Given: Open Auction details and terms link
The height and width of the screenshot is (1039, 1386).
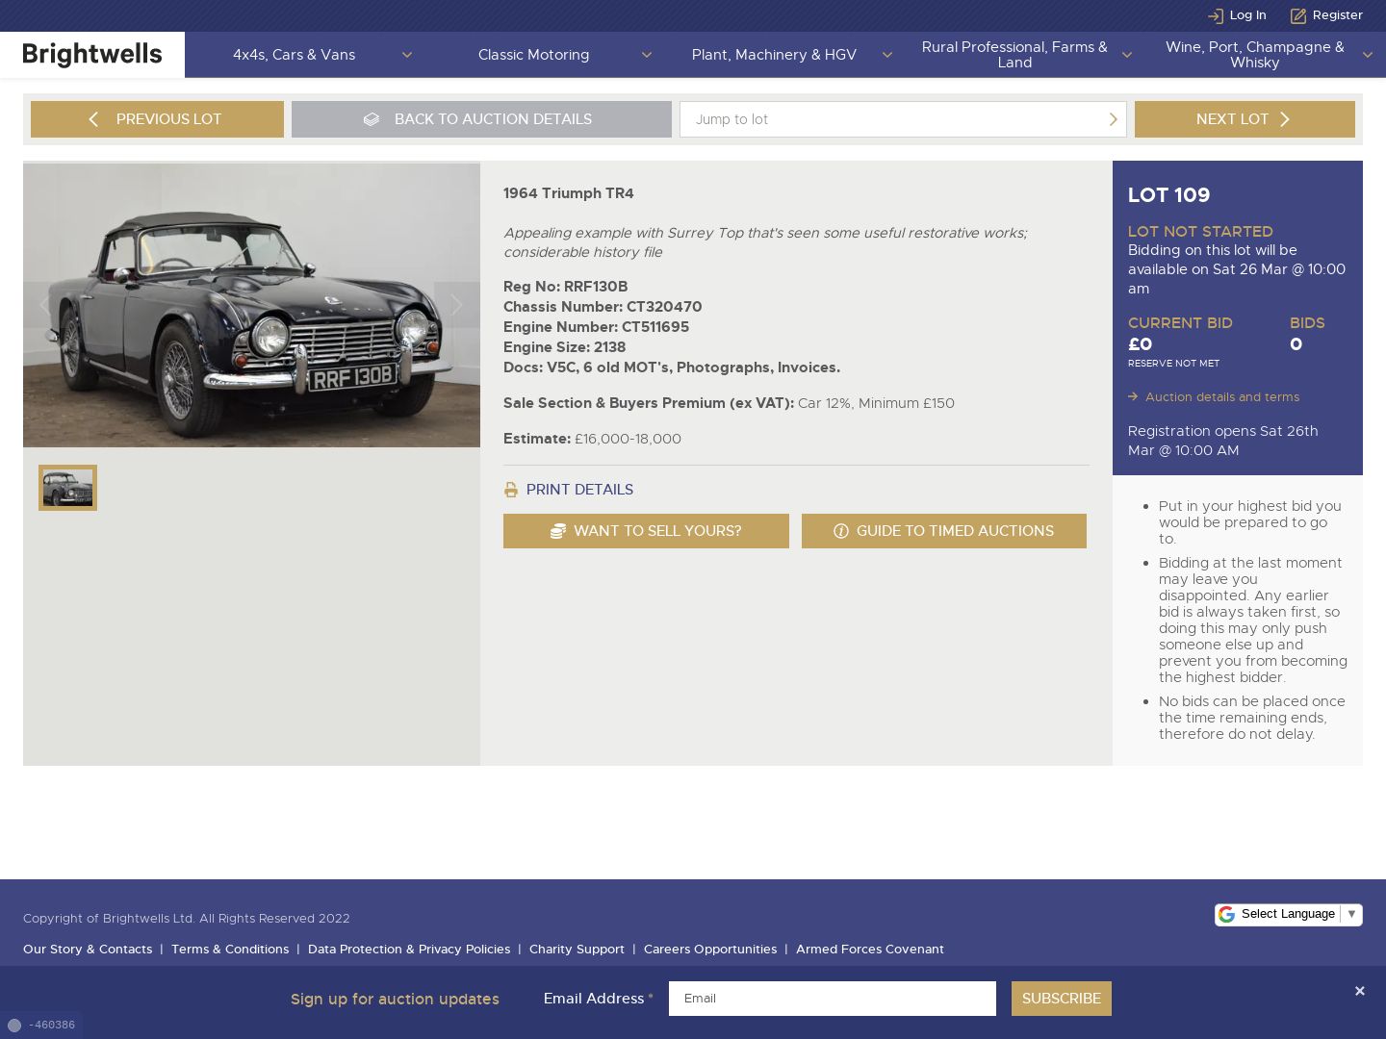Looking at the screenshot, I should 1222,397.
